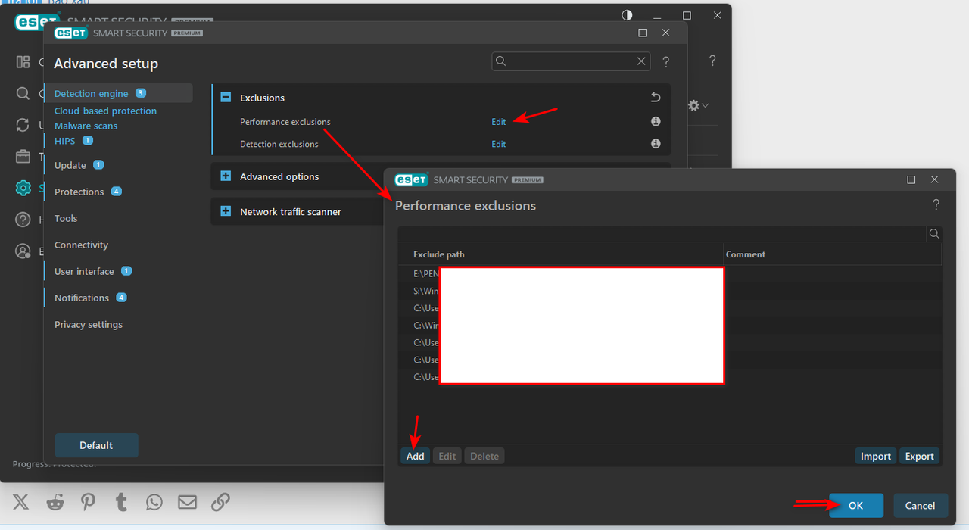Open account icon in main ESET sidebar
Screen dimensions: 969x530
click(x=23, y=251)
